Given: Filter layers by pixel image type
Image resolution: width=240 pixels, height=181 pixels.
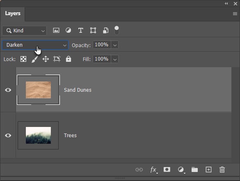Looking at the screenshot, I should pos(56,30).
